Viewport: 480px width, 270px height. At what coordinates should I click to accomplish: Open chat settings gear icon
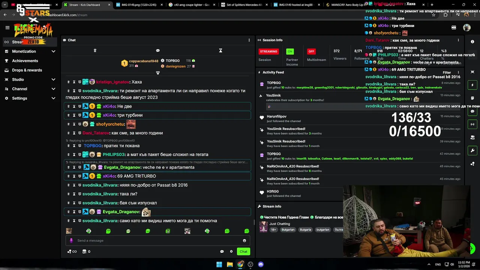[231, 252]
